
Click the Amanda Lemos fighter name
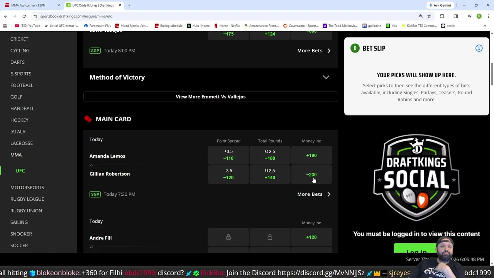click(107, 156)
